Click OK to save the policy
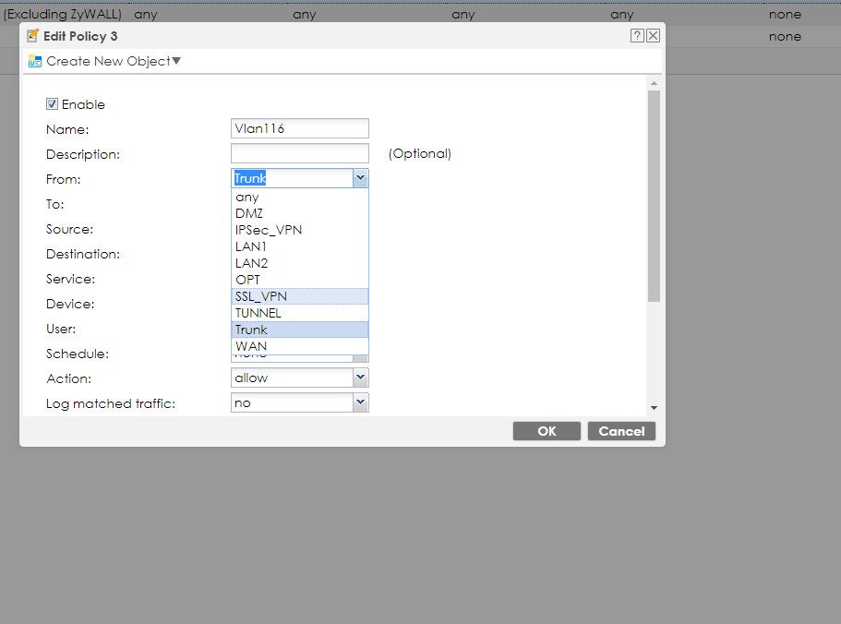The image size is (841, 624). (547, 431)
